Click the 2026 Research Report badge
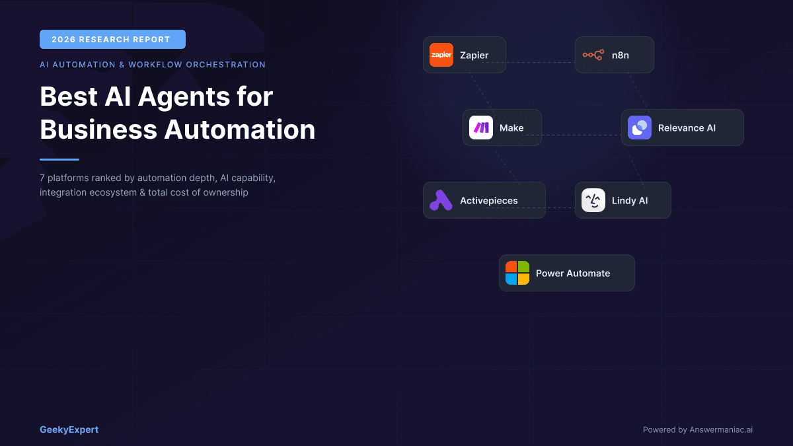 tap(112, 39)
